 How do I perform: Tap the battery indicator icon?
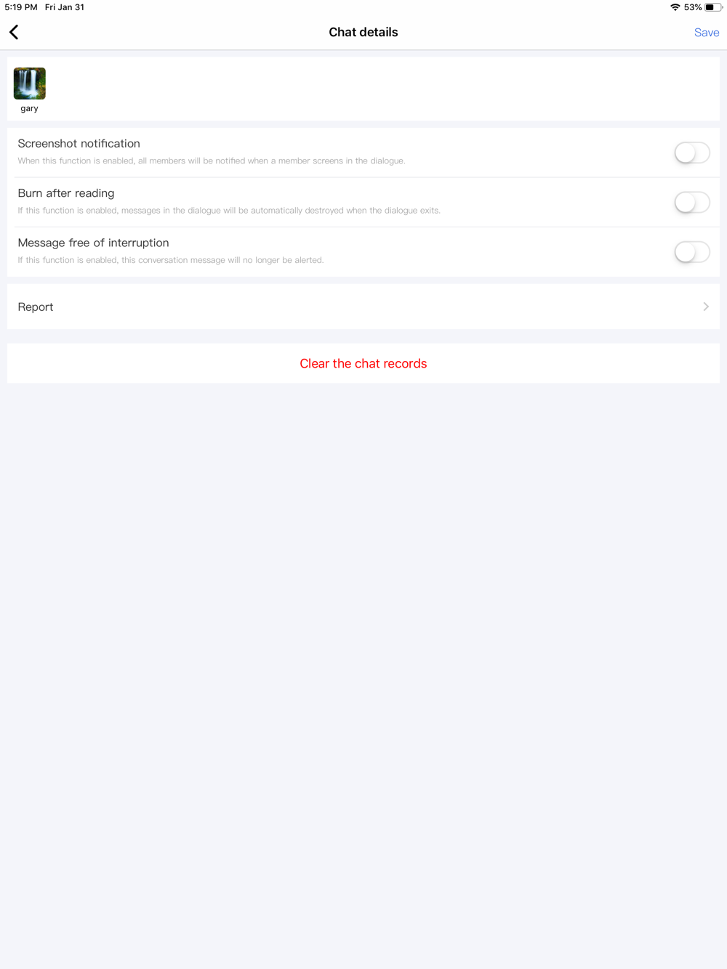pyautogui.click(x=713, y=7)
